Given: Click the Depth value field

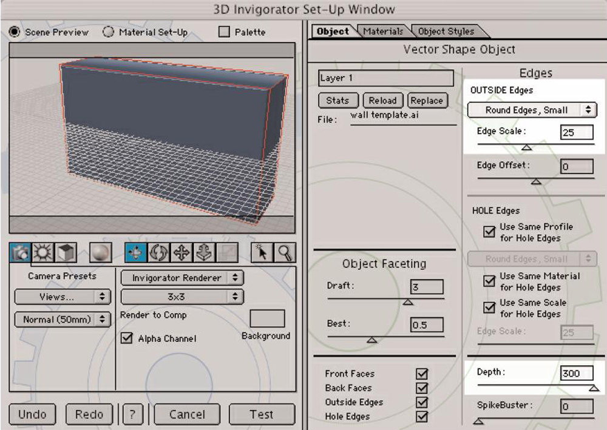Looking at the screenshot, I should 577,373.
